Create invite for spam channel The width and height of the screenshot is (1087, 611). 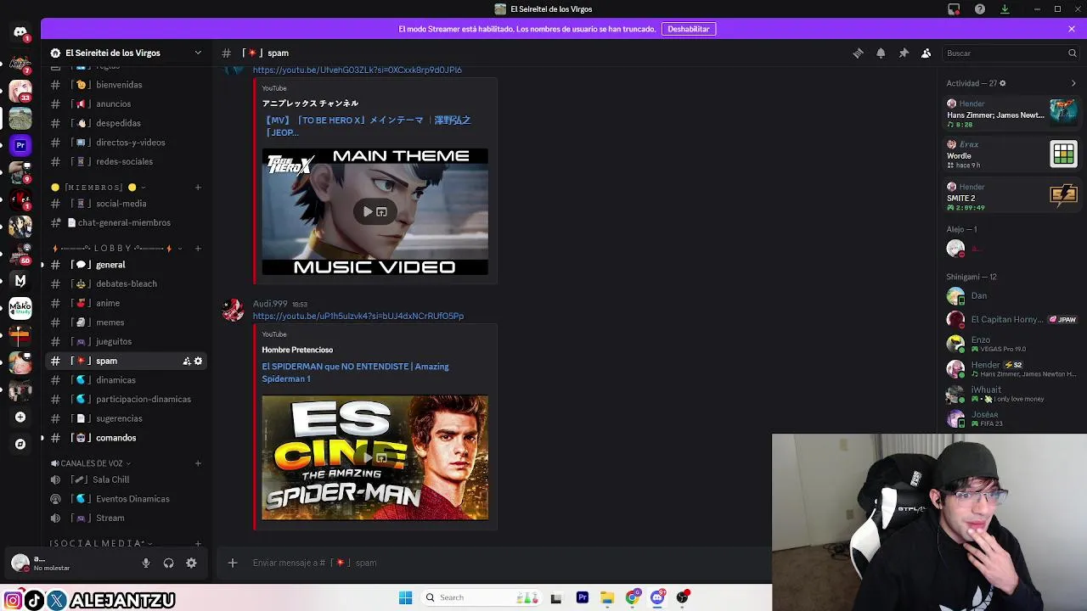pyautogui.click(x=187, y=361)
